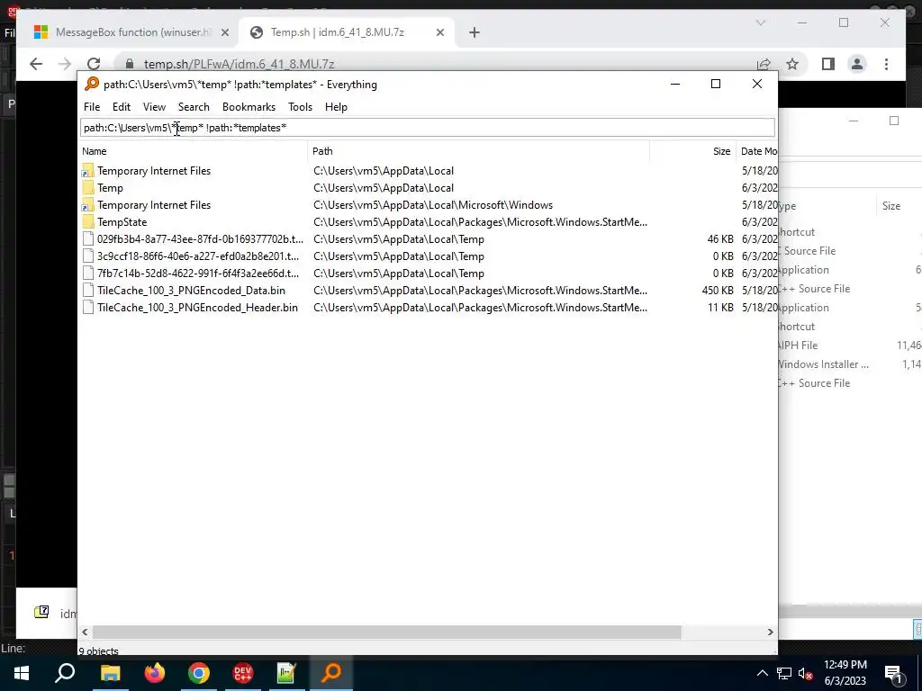Screen dimensions: 922x691
Task: Open Everything from taskbar
Action: [x=331, y=673]
